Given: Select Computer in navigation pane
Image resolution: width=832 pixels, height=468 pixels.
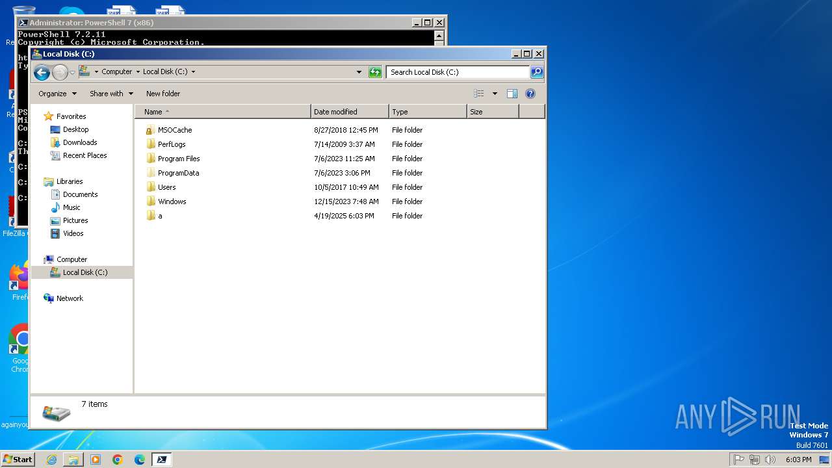Looking at the screenshot, I should click(71, 259).
